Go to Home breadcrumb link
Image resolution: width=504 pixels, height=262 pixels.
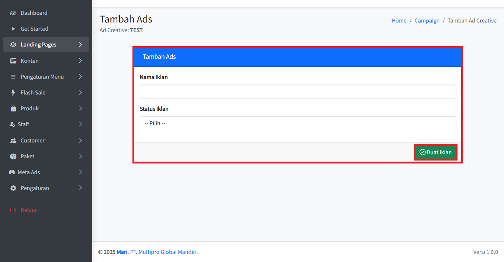399,21
